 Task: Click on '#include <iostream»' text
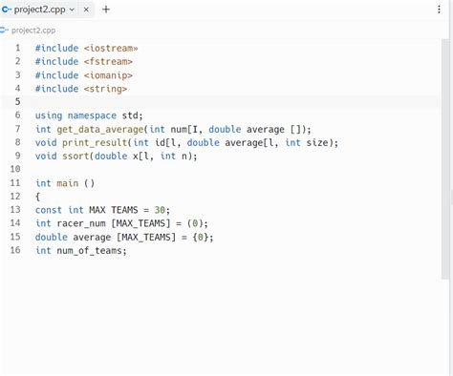click(x=87, y=48)
